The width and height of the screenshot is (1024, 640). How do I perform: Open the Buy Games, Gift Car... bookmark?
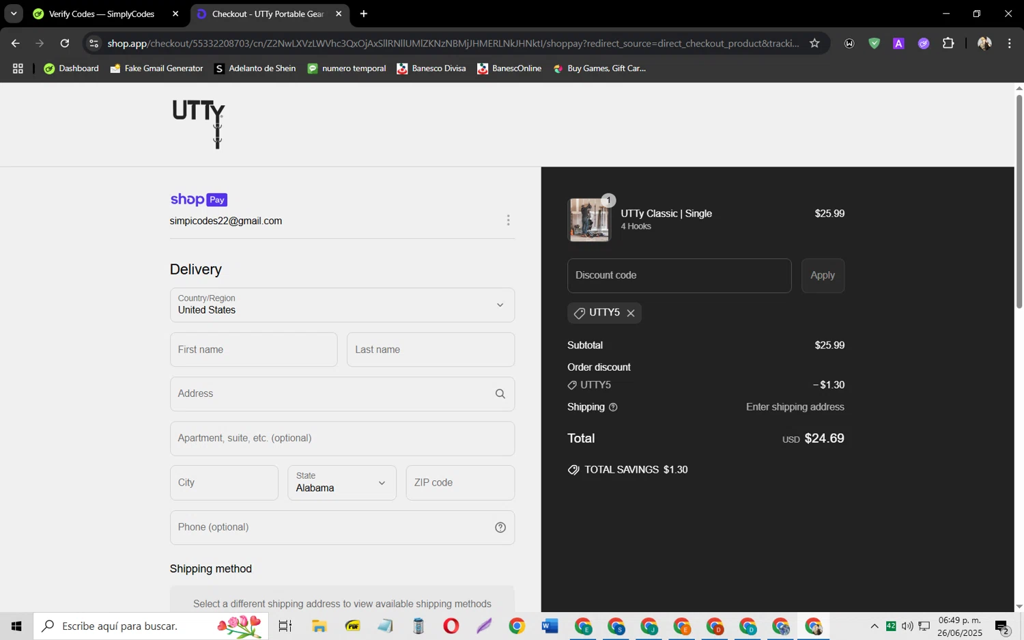point(599,68)
